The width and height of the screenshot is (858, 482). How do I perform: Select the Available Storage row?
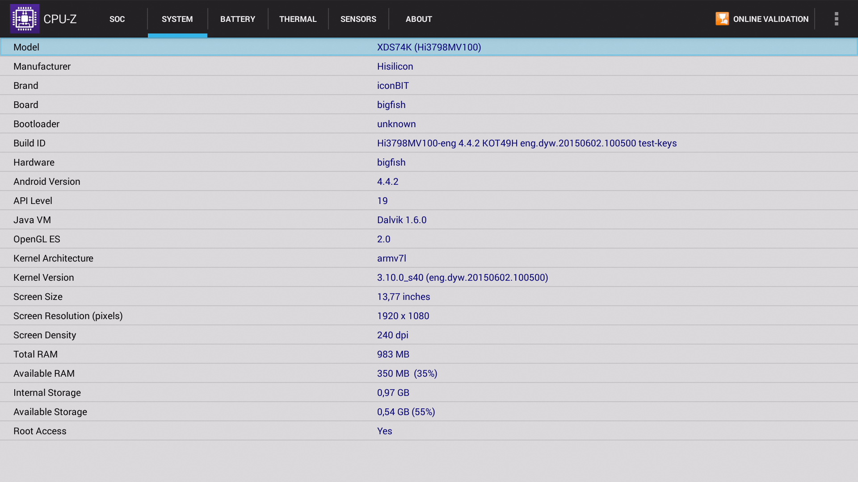(x=429, y=412)
